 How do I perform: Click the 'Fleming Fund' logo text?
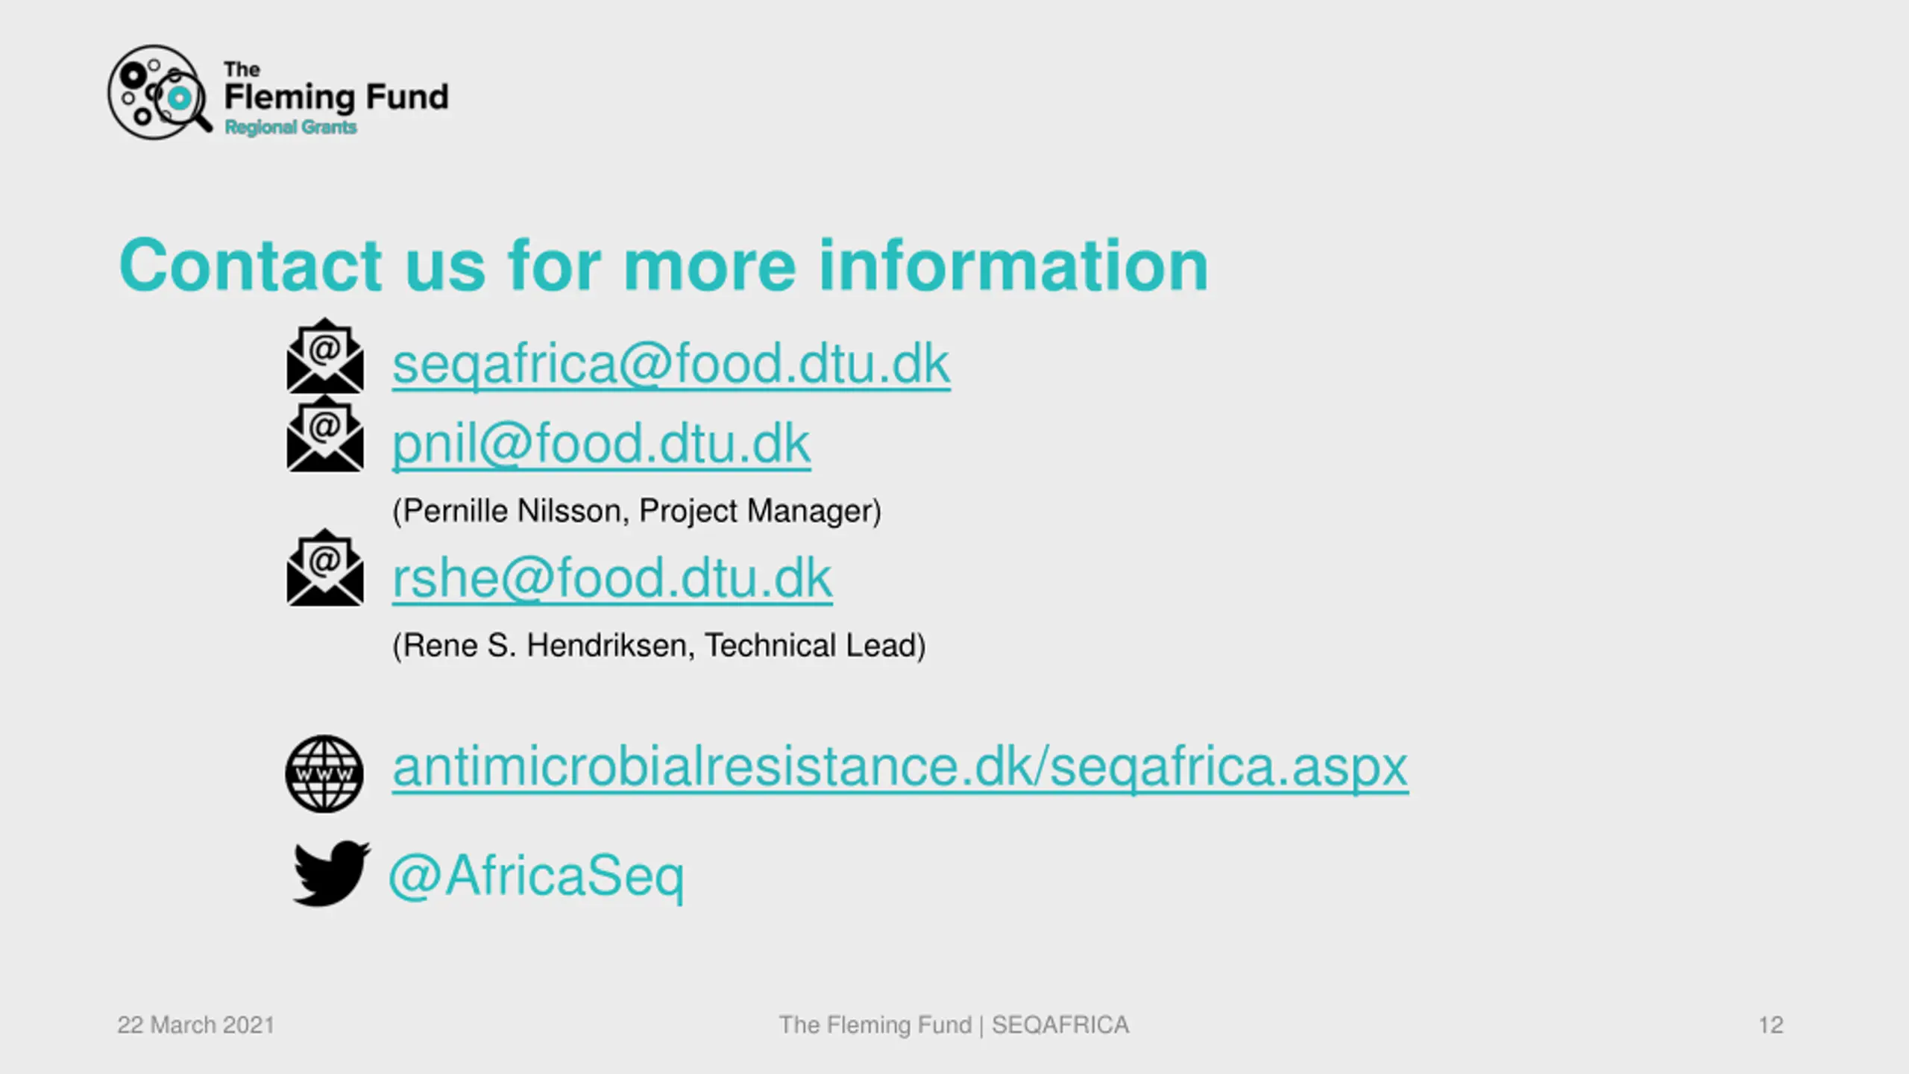(x=336, y=98)
